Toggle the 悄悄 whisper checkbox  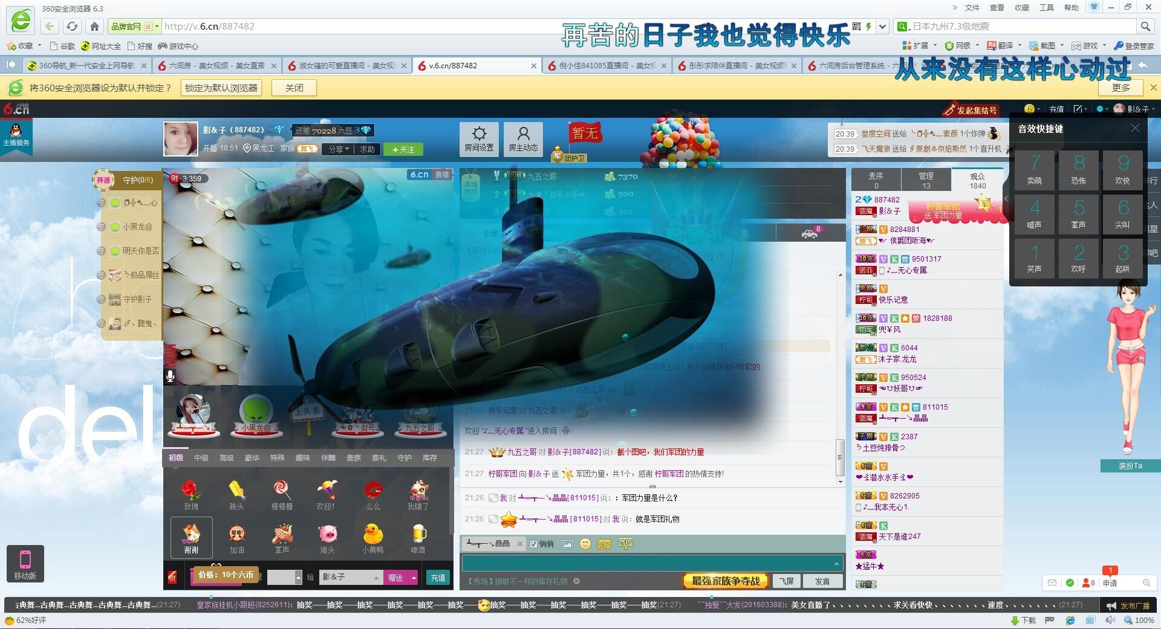533,544
